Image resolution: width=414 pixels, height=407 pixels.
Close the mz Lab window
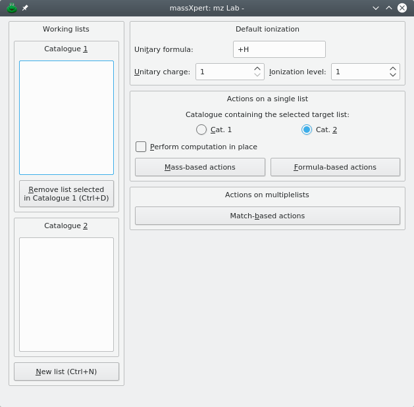point(401,8)
